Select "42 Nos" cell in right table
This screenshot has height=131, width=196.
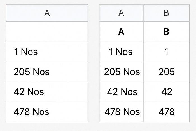click(121, 92)
